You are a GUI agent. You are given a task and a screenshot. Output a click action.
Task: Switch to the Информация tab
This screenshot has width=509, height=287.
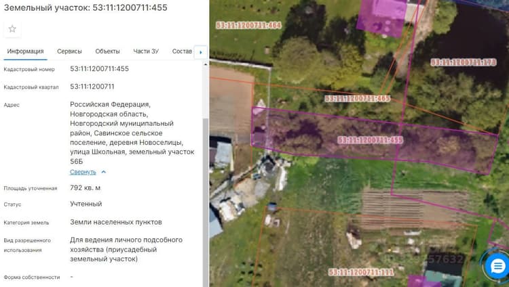click(x=25, y=51)
